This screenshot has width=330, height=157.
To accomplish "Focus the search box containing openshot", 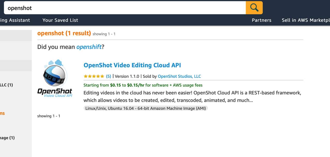I will click(125, 8).
